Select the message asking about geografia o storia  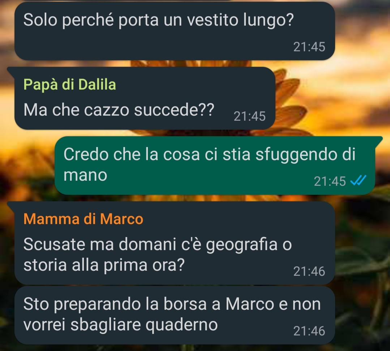(x=175, y=243)
